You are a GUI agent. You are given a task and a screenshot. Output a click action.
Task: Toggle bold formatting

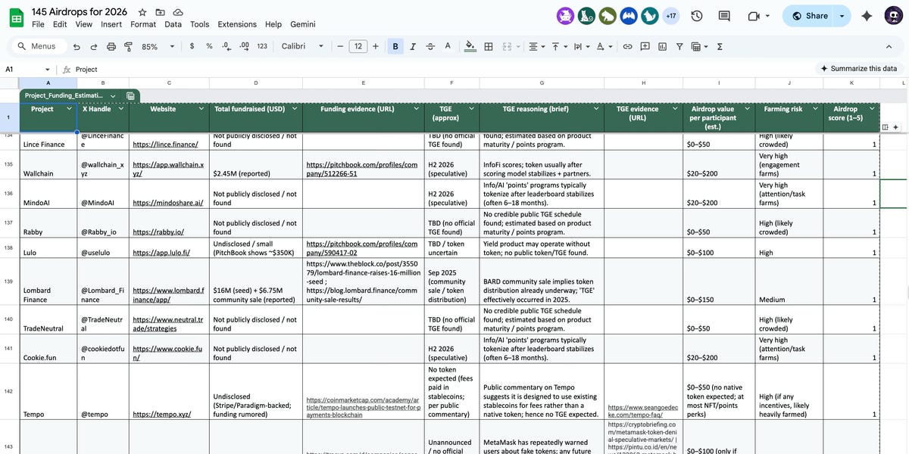tap(395, 46)
